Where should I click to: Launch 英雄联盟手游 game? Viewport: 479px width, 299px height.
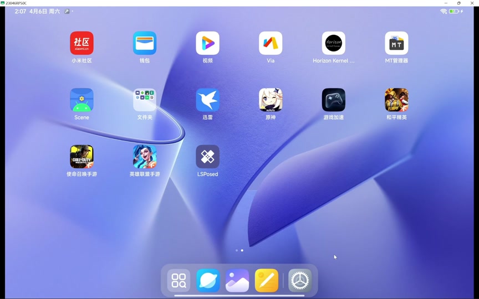click(x=145, y=157)
